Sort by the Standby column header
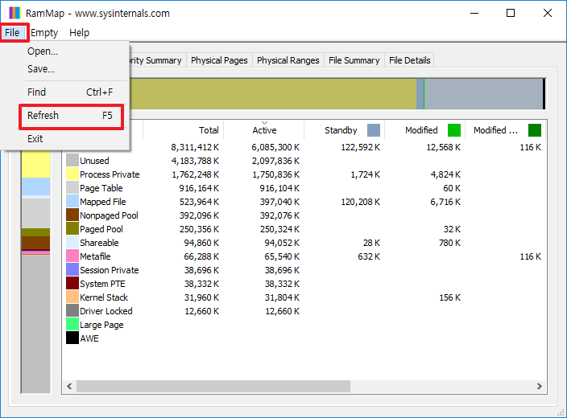Image resolution: width=567 pixels, height=418 pixels. pos(344,130)
